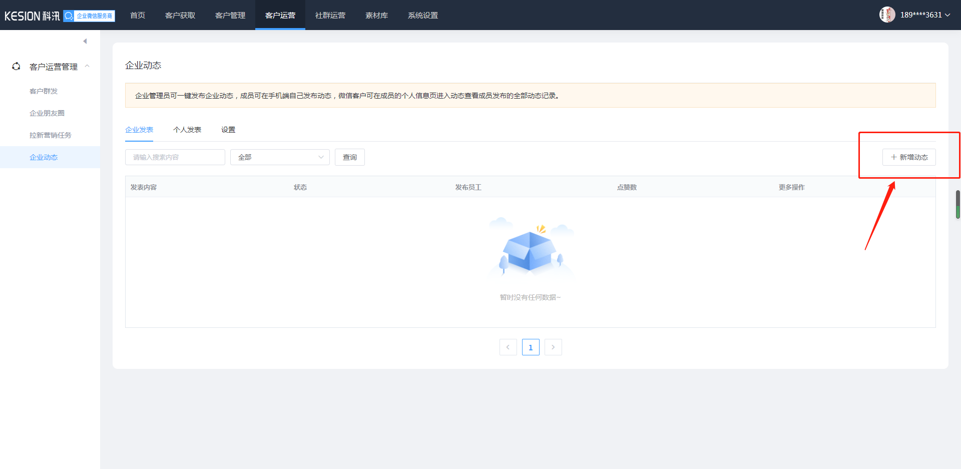Click the 新增动态 button
961x469 pixels.
(x=909, y=157)
